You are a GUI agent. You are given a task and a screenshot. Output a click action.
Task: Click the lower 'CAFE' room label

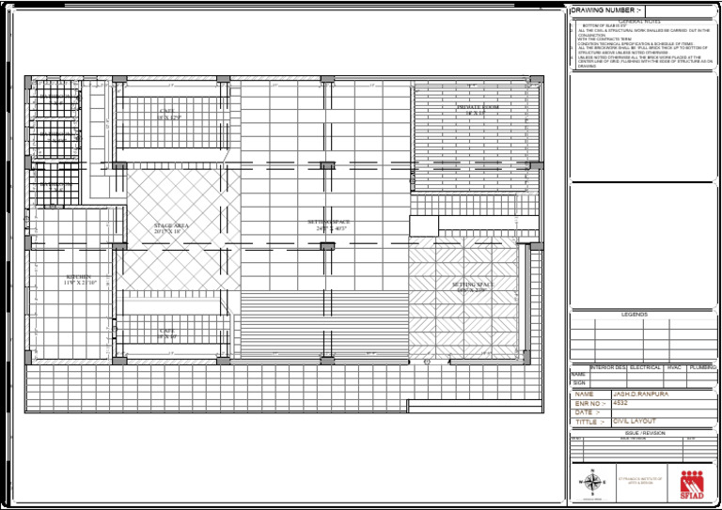166,332
